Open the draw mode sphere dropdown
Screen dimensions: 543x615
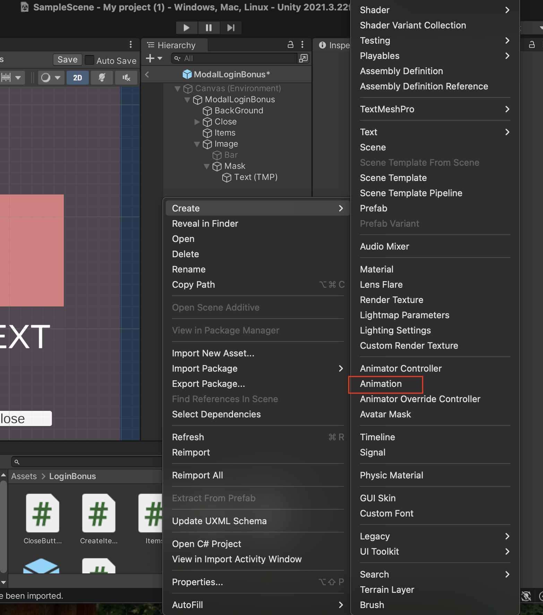coord(51,78)
